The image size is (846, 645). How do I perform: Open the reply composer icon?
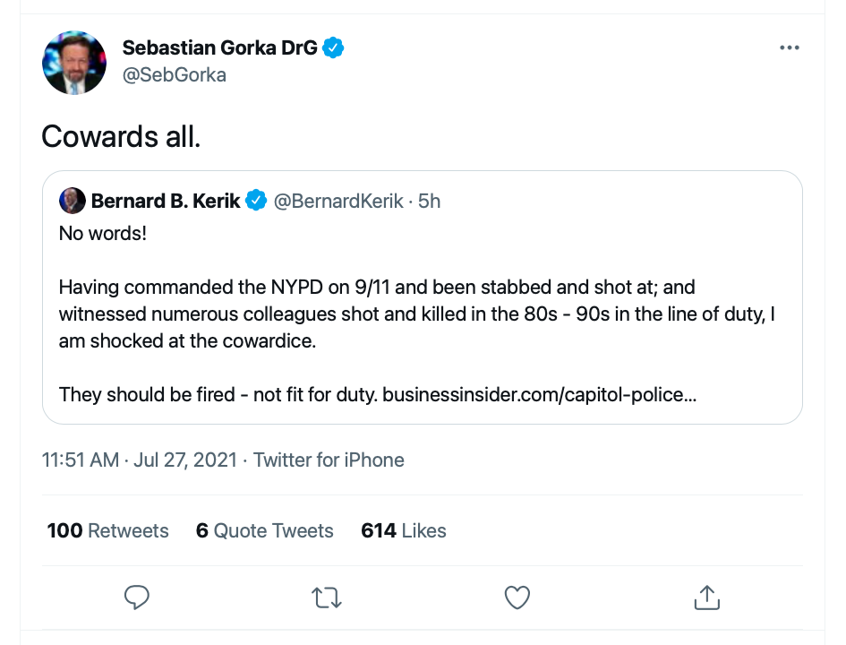point(137,597)
